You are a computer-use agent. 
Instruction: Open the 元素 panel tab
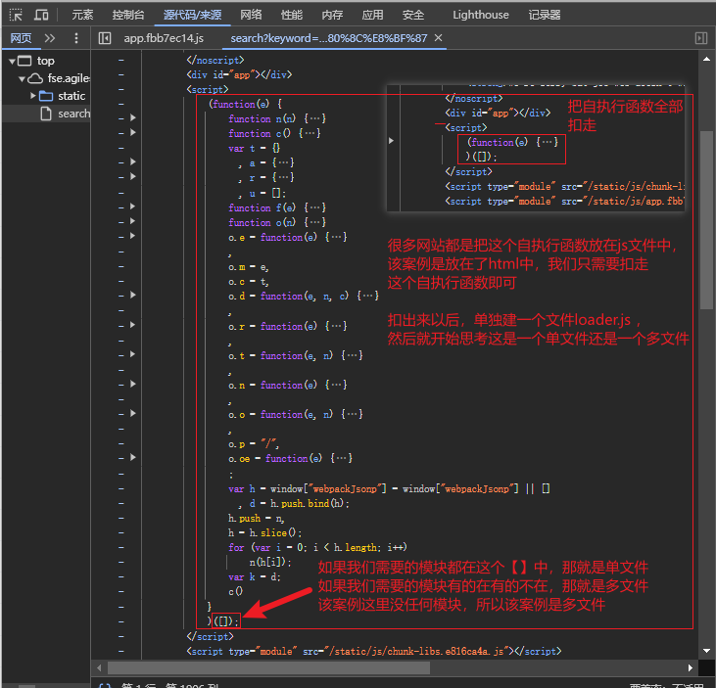point(82,15)
